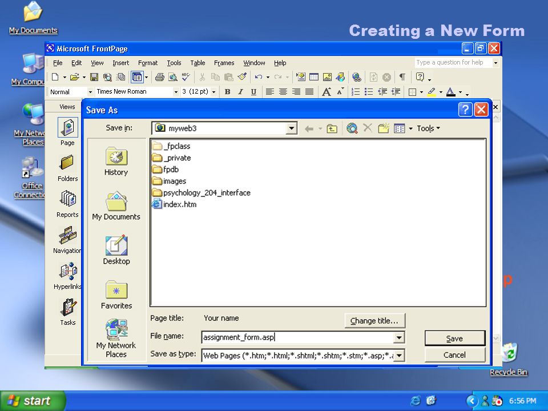548x411 pixels.
Task: Click the Preview in Browser icon
Action: [172, 77]
